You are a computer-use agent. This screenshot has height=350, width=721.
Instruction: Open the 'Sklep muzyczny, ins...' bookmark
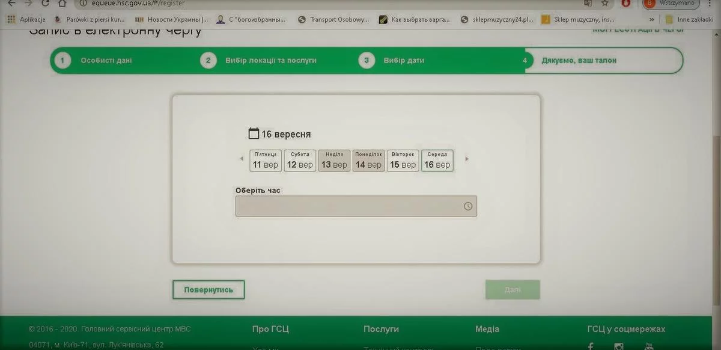click(x=577, y=19)
